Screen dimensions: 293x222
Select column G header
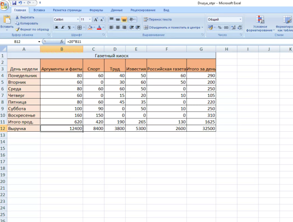click(201, 49)
